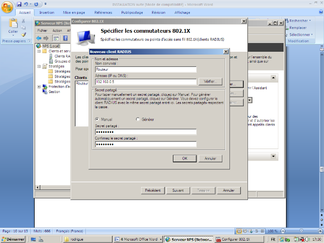Select the Générer radio button

(138, 119)
